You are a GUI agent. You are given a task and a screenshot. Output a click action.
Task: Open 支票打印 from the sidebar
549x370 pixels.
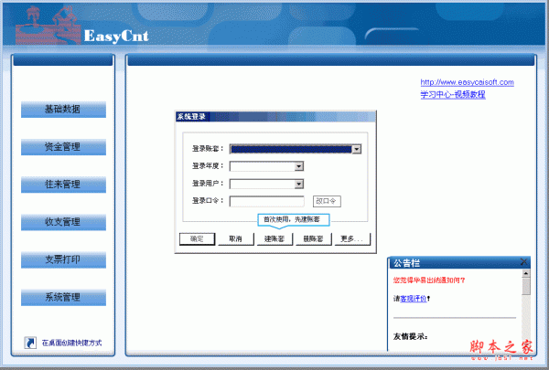[63, 259]
